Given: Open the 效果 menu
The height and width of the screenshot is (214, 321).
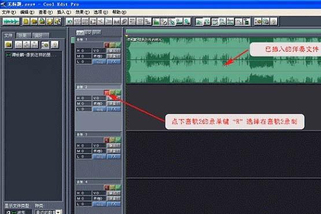Looking at the screenshot, I should pos(82,12).
